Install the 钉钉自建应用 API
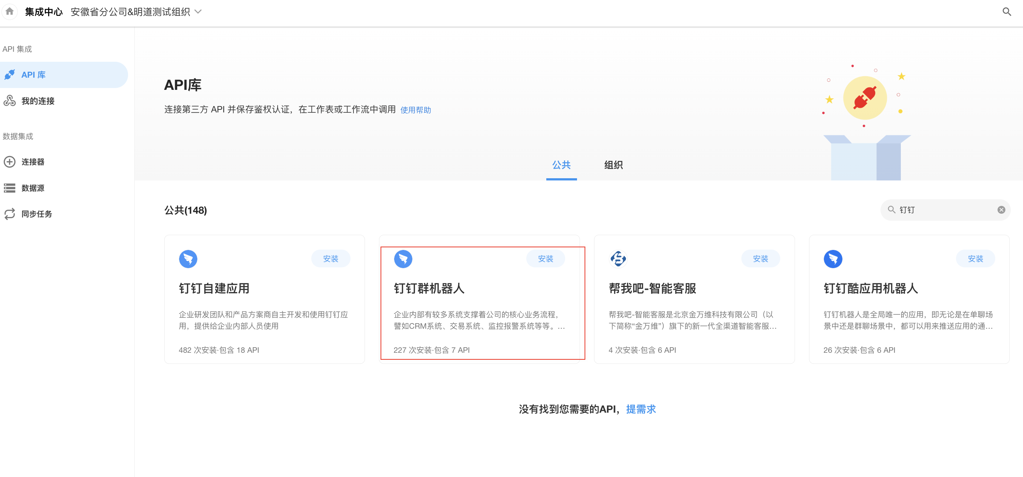 tap(331, 259)
